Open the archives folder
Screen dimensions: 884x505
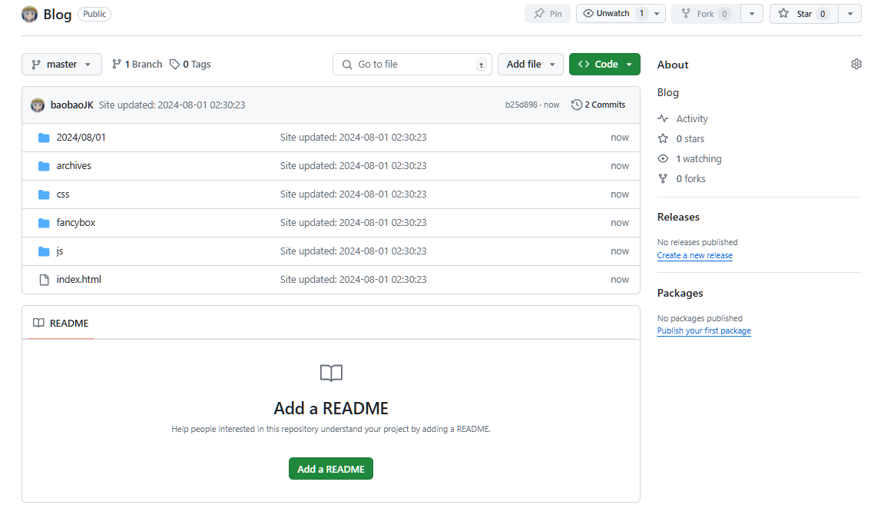[73, 166]
